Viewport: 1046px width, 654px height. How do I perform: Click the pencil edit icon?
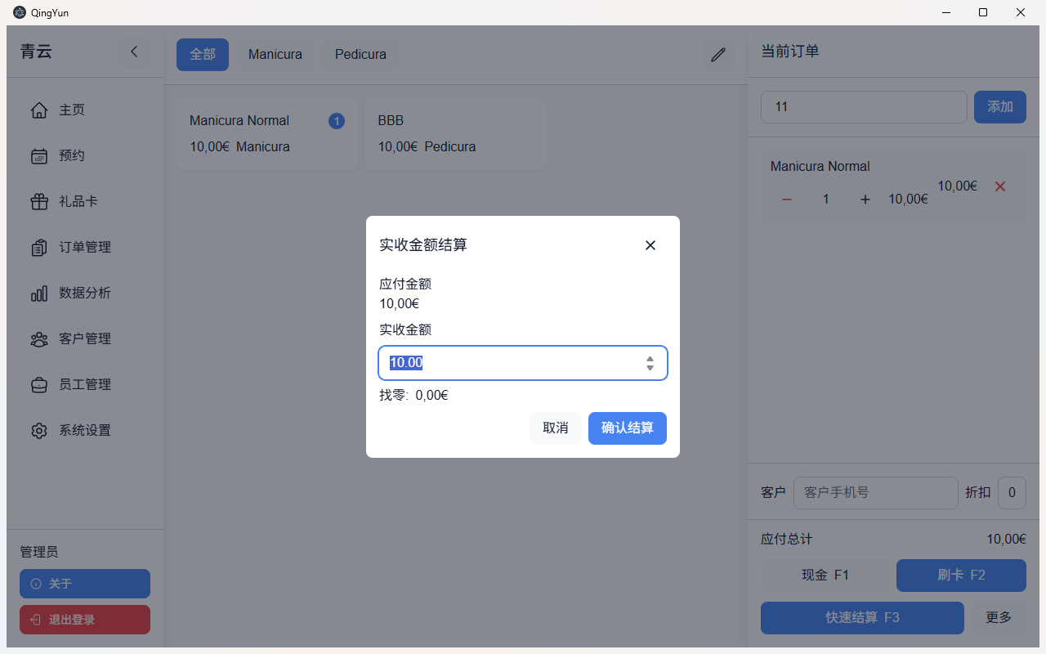click(718, 55)
